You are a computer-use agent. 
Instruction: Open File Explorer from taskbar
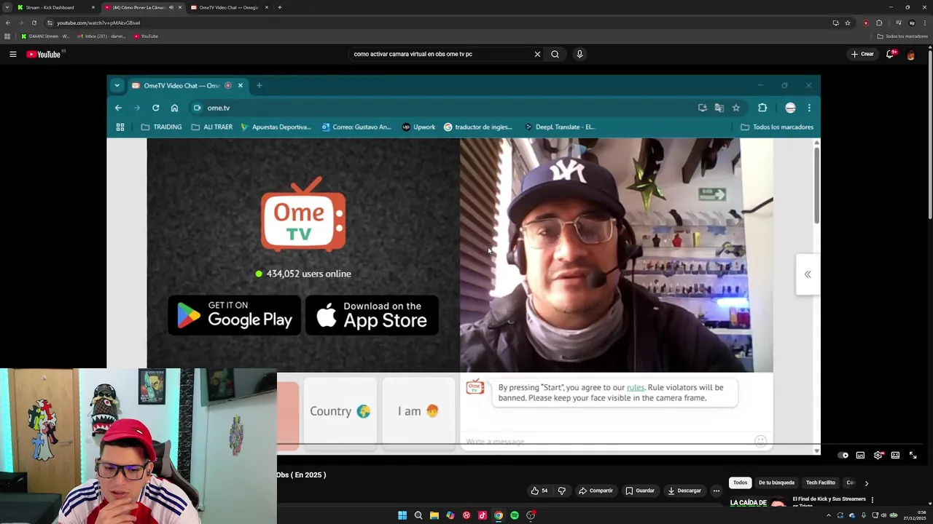pyautogui.click(x=434, y=515)
